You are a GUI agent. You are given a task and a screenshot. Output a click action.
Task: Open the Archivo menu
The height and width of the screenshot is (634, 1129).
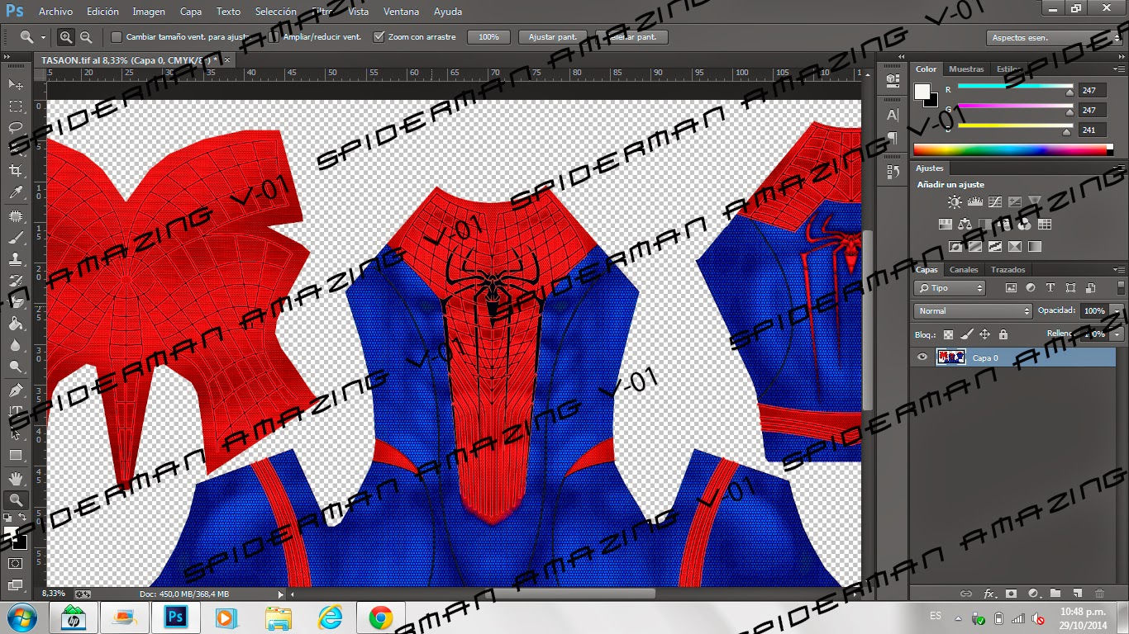pyautogui.click(x=55, y=12)
